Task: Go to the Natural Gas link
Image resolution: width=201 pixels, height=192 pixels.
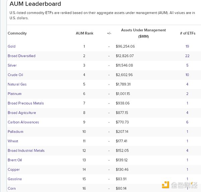Action: (17, 84)
